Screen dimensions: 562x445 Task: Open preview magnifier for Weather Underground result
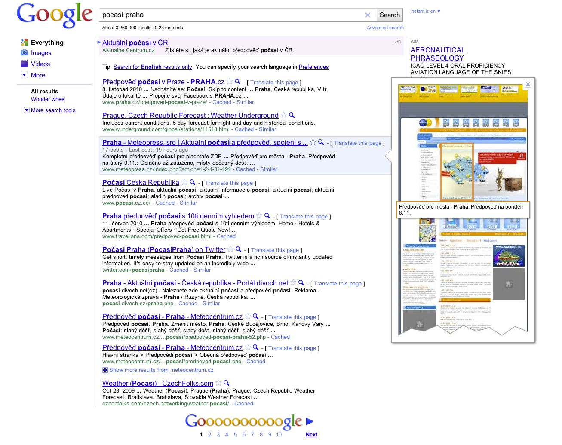[292, 115]
